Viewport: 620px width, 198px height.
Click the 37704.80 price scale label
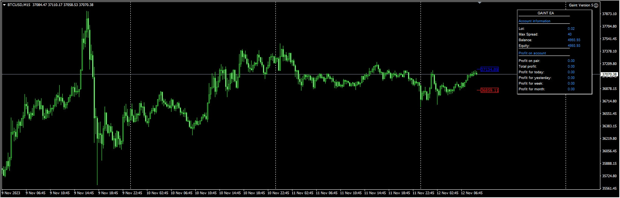609,26
